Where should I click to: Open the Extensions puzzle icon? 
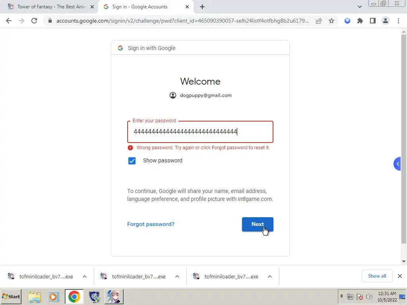tap(360, 21)
